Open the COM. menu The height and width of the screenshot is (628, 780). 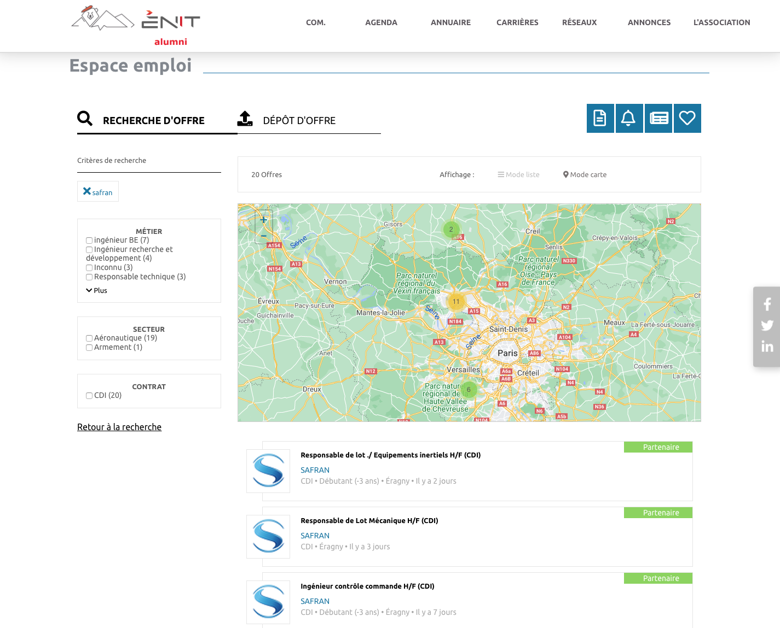point(316,22)
